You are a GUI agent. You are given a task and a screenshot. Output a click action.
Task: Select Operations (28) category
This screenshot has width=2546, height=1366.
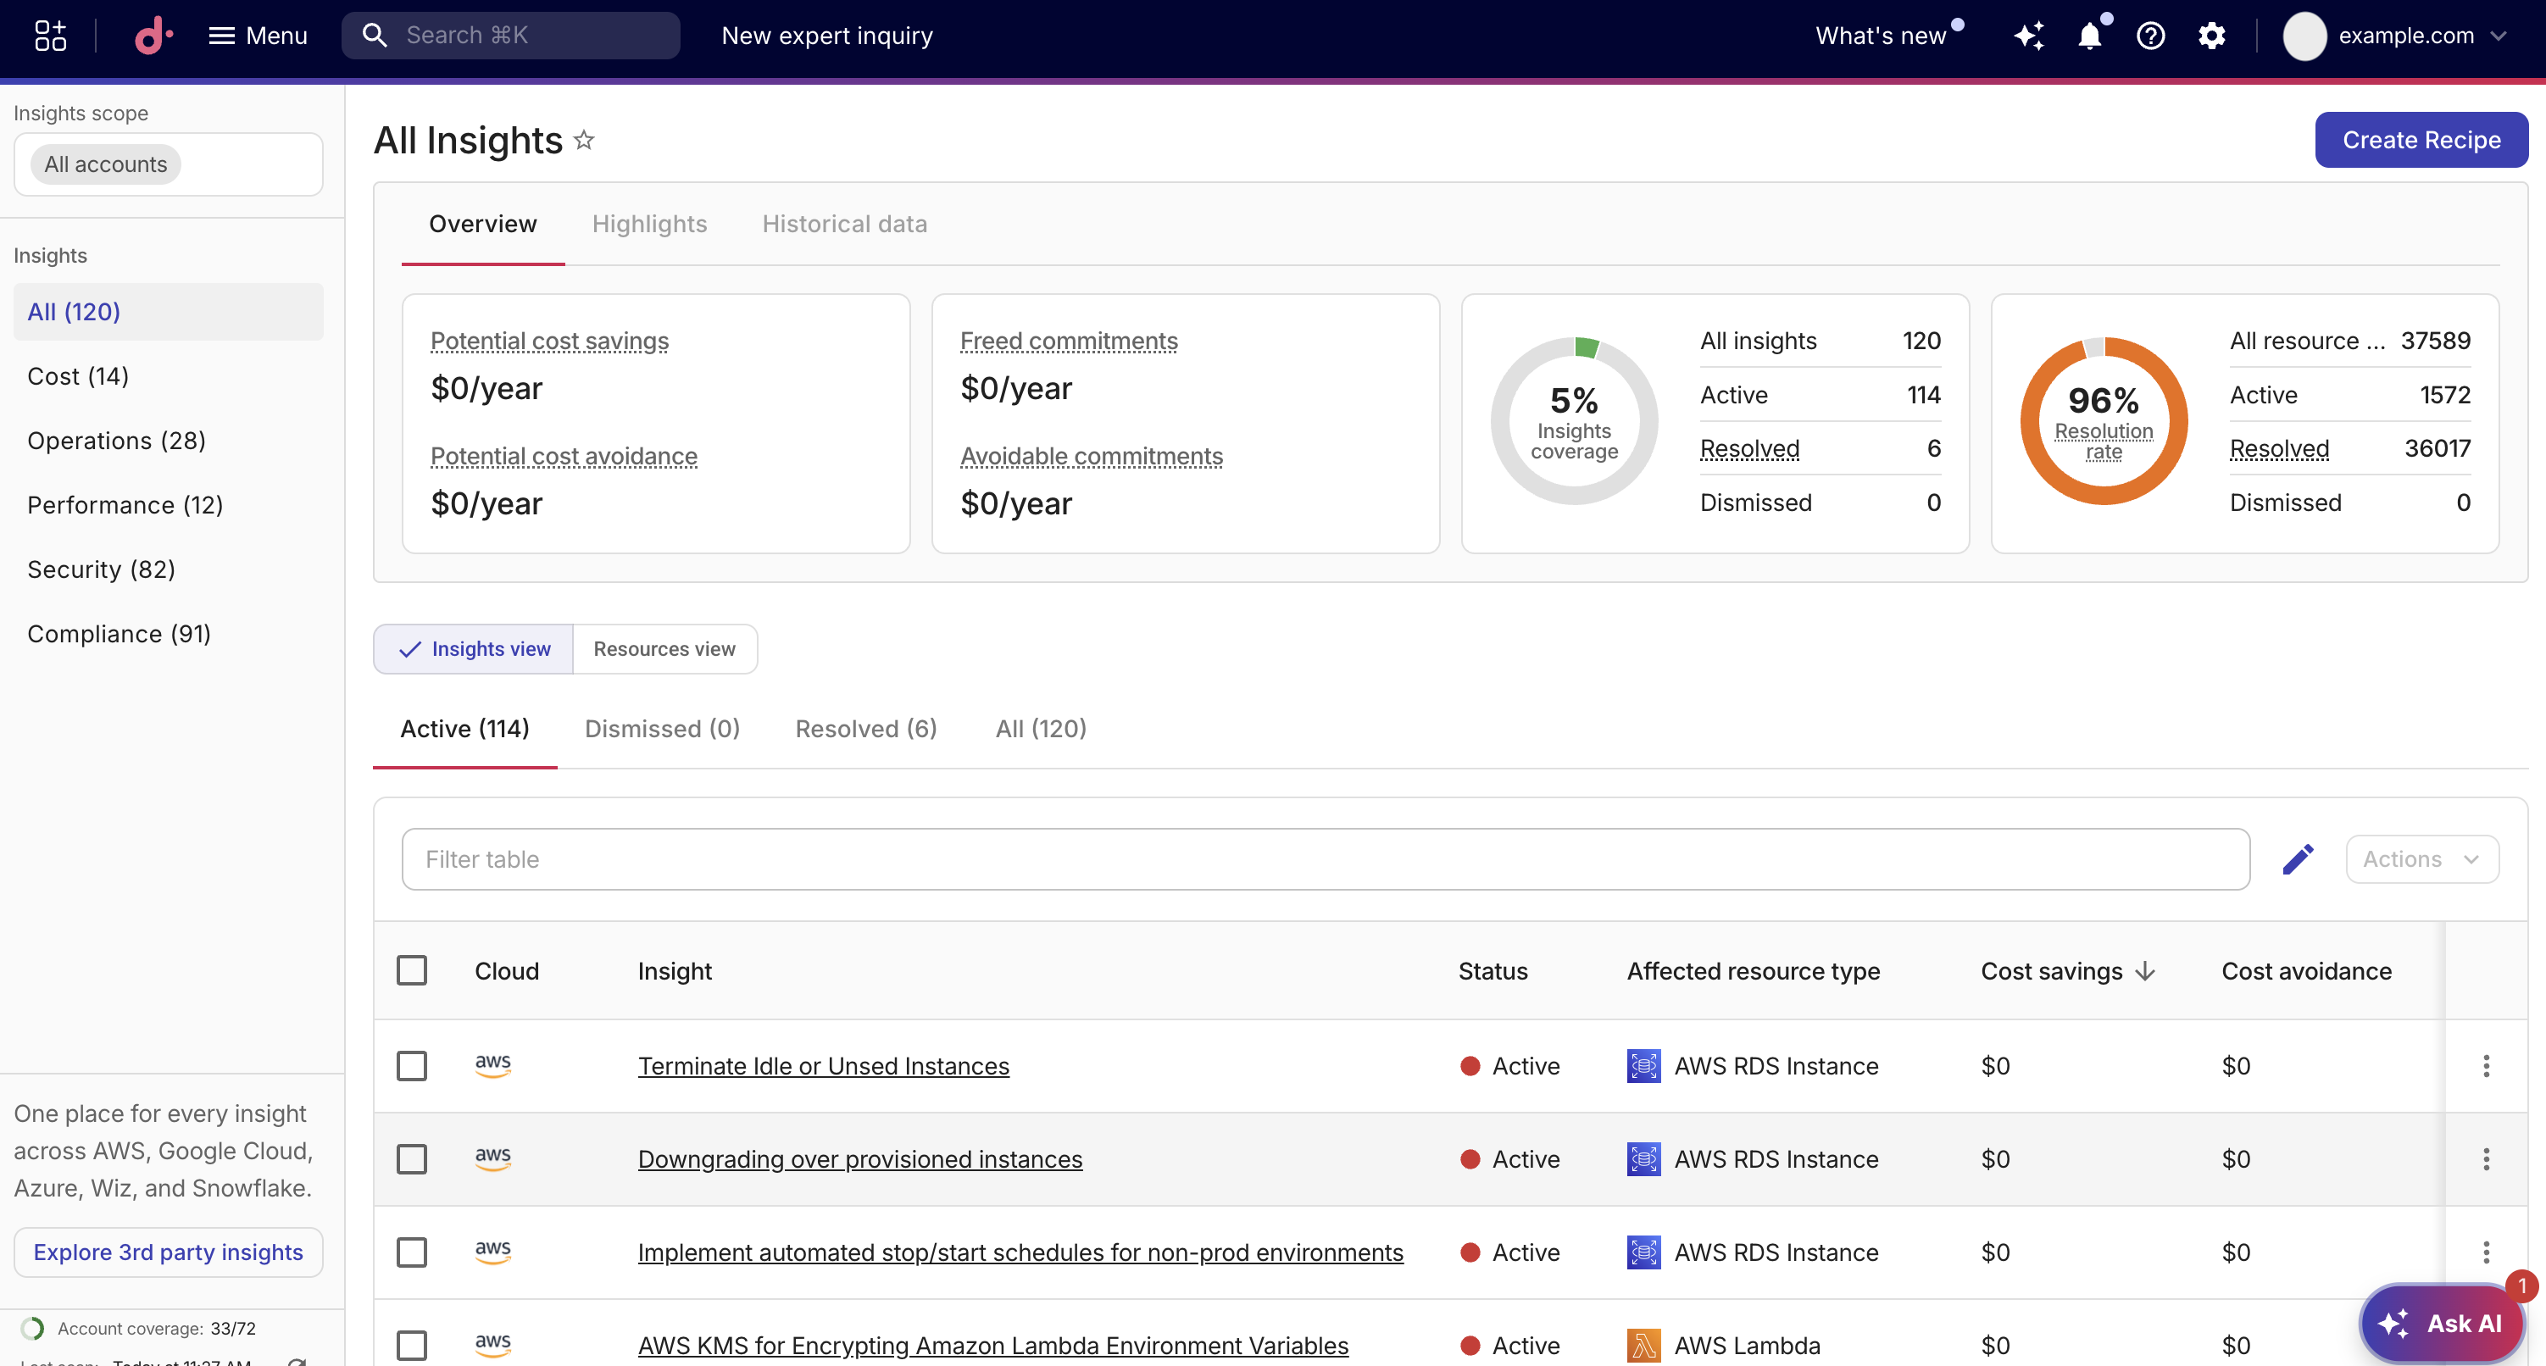(117, 441)
